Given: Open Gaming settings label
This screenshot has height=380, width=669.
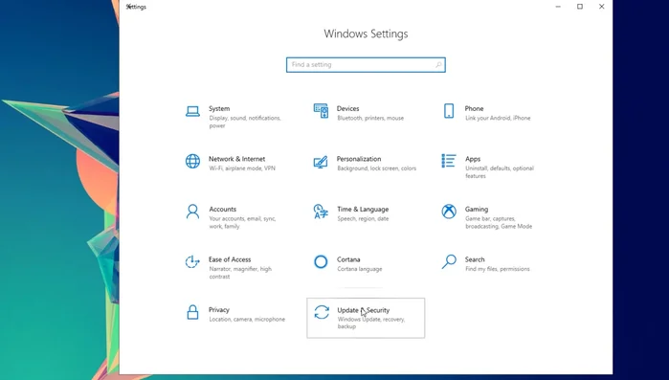Looking at the screenshot, I should click(x=477, y=210).
